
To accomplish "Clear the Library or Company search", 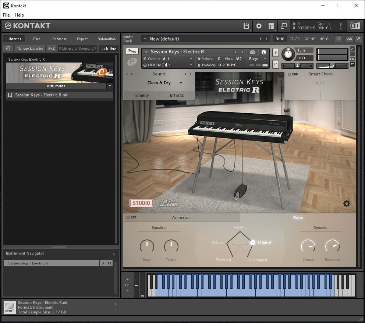I will point(95,49).
